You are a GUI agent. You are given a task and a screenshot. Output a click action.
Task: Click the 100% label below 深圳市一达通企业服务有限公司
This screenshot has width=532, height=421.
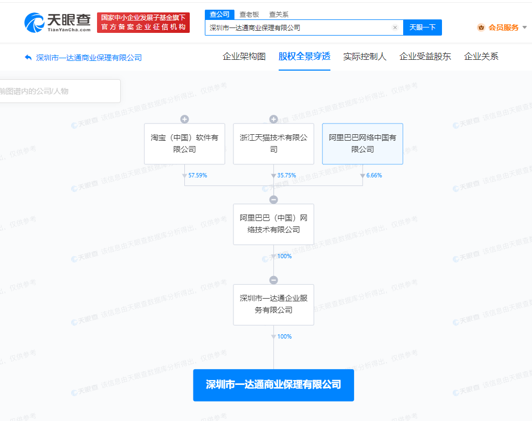(x=284, y=336)
